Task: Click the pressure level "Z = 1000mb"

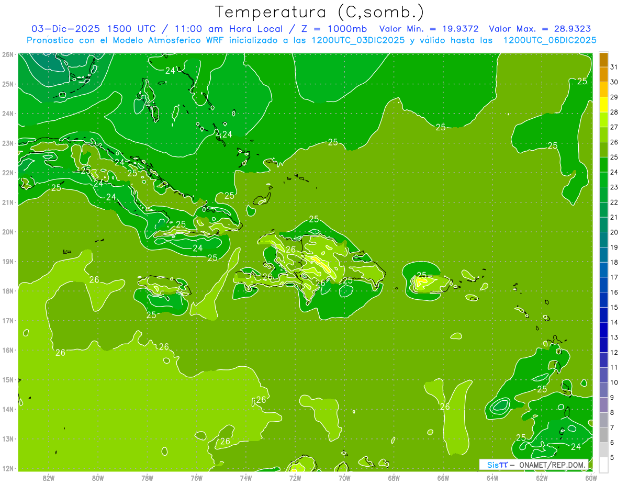Action: click(334, 29)
